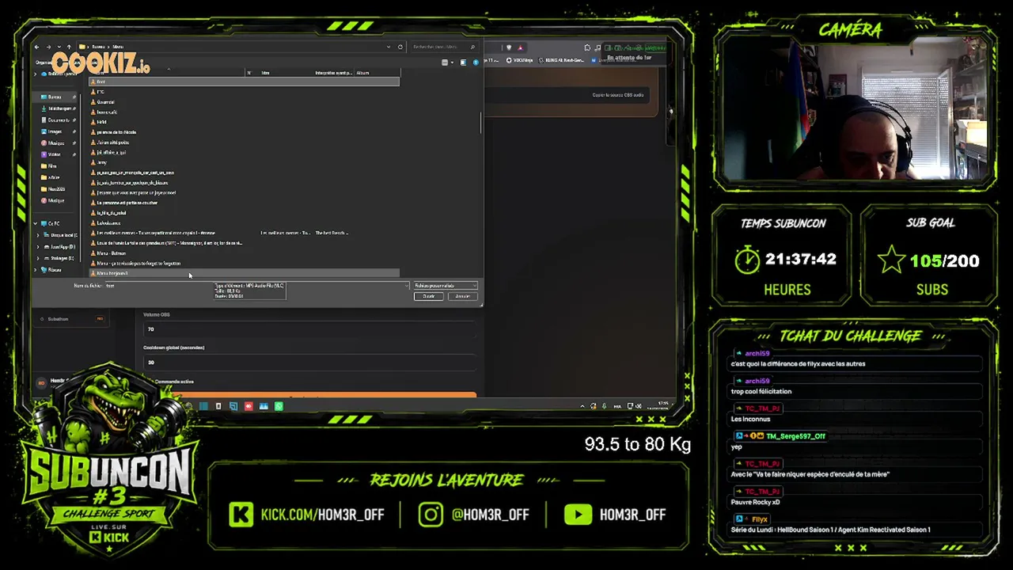Open the view layout options icon
Viewport: 1013px width, 570px height.
(x=446, y=62)
